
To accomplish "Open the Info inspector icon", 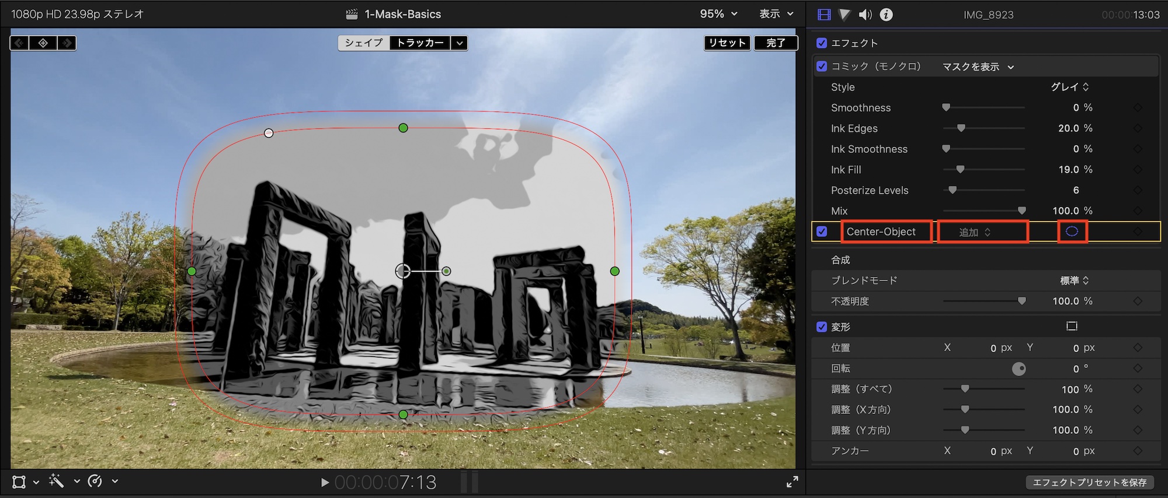I will 886,15.
